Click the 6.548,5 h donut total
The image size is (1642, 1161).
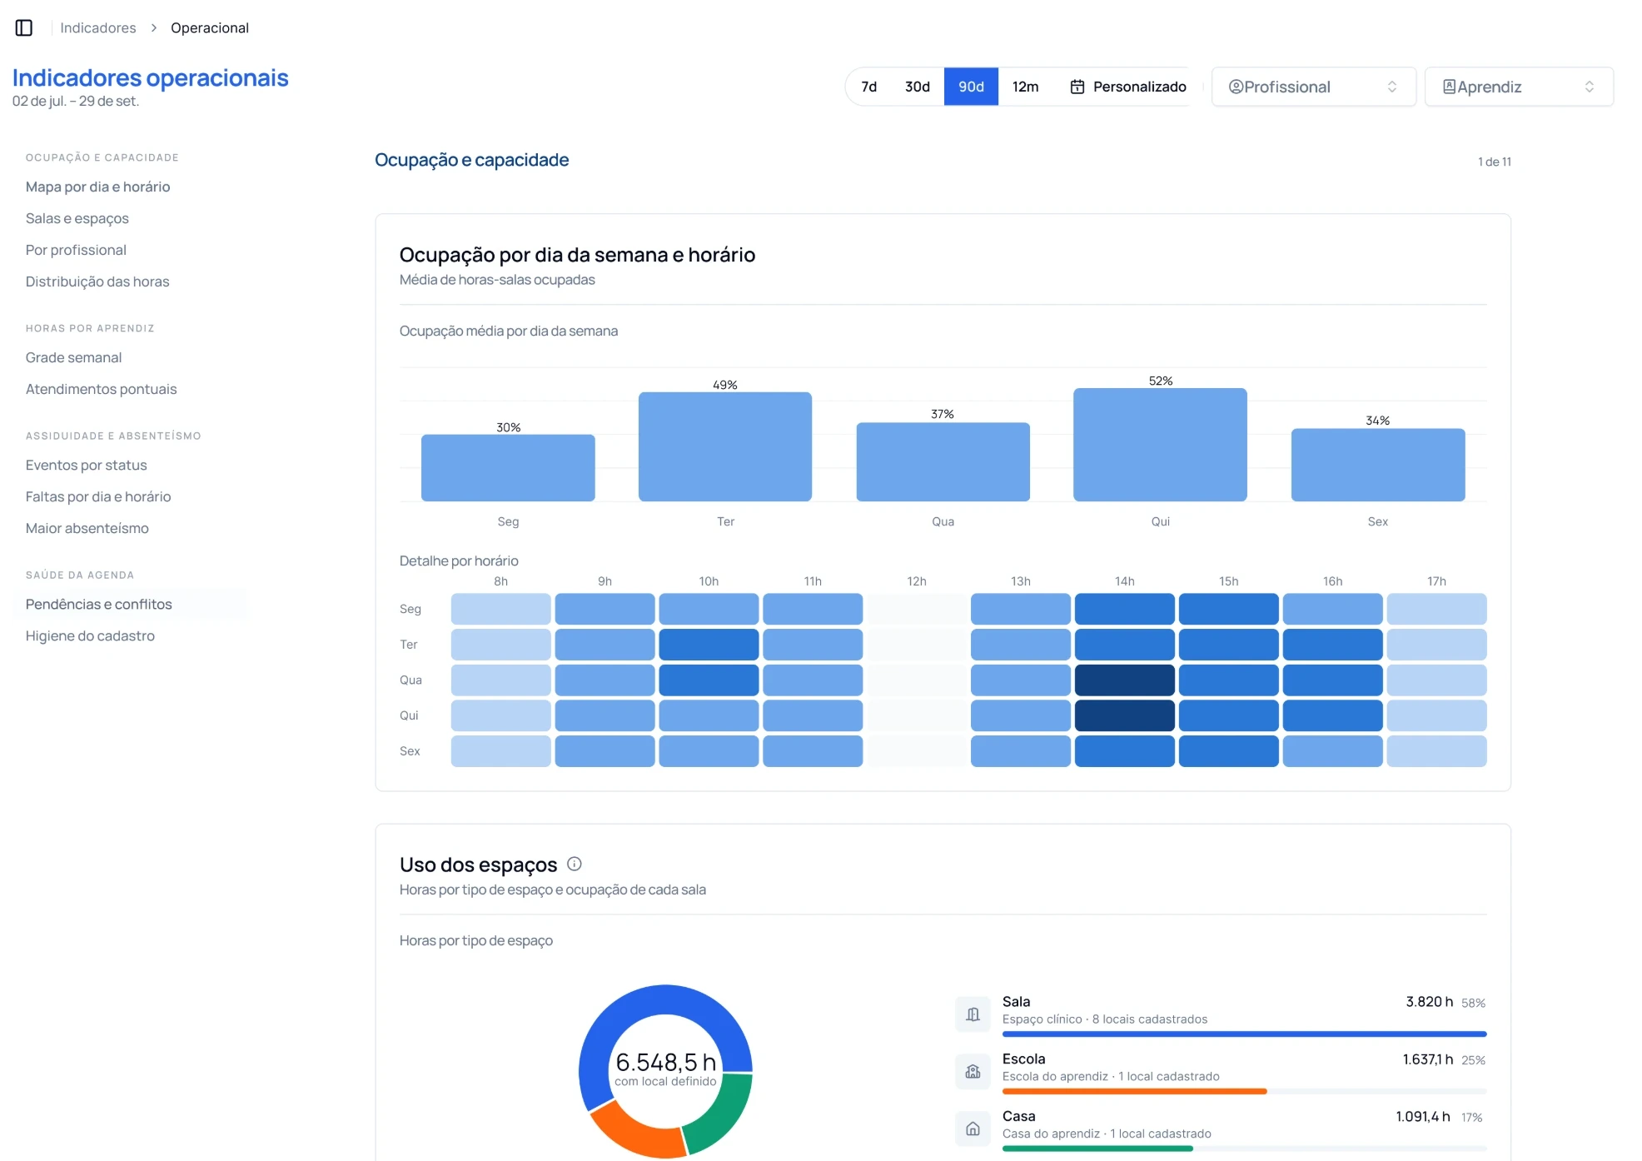(665, 1062)
